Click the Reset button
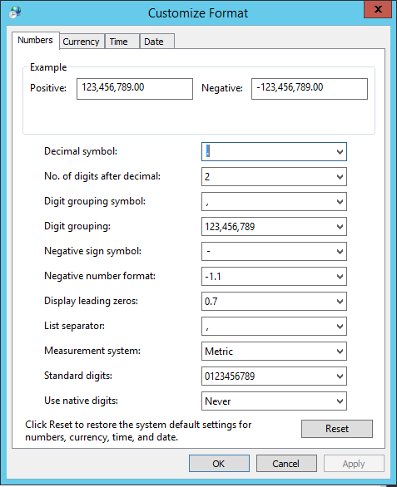The image size is (397, 487). [x=336, y=429]
